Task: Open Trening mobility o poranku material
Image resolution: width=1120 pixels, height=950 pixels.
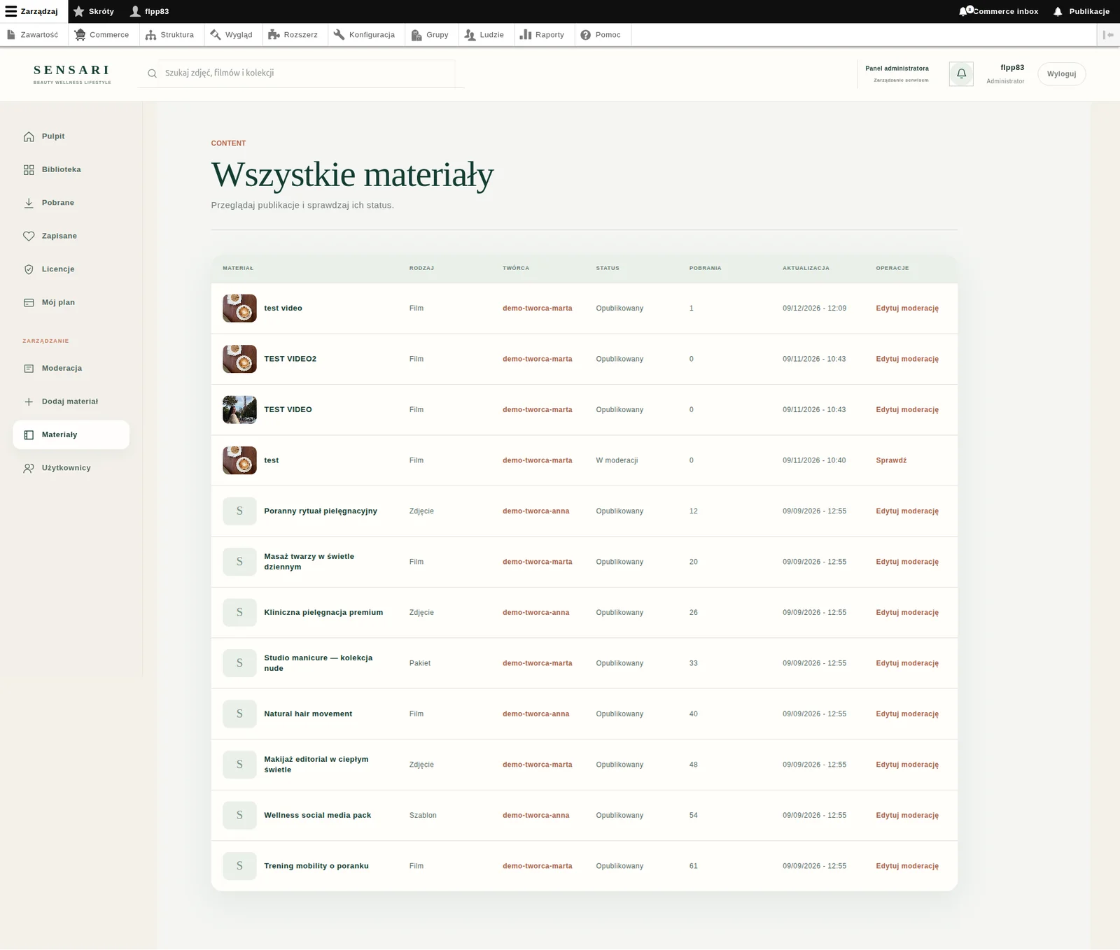Action: [x=316, y=866]
